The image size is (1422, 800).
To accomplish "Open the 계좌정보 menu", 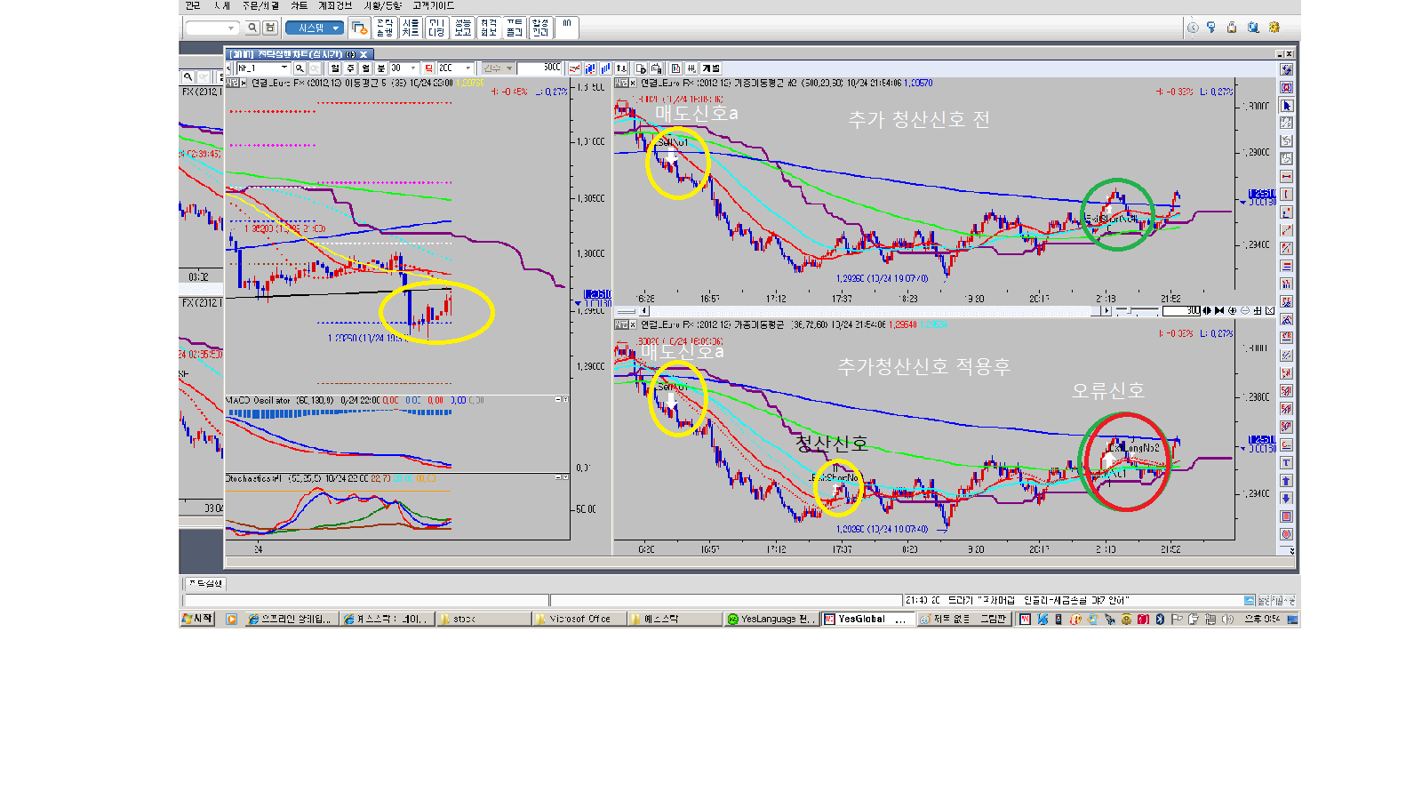I will [335, 6].
